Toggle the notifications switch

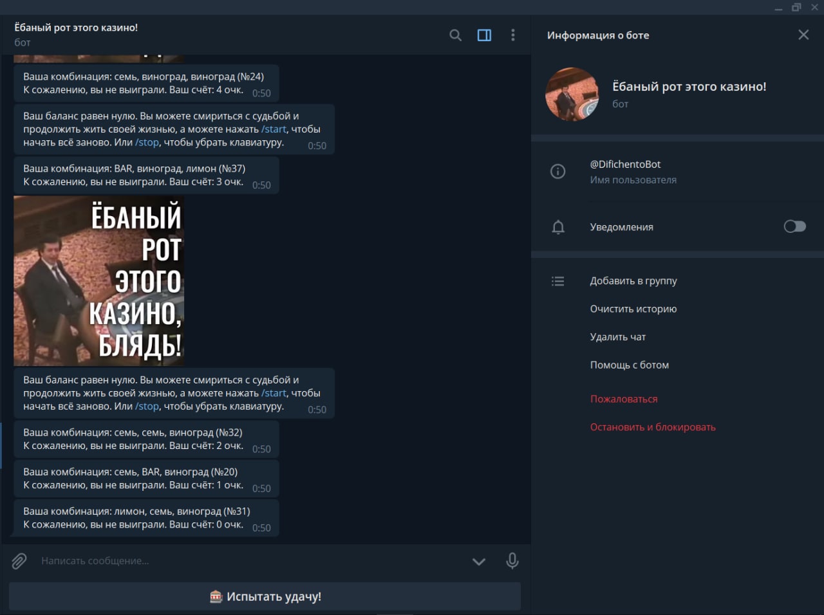pyautogui.click(x=794, y=226)
